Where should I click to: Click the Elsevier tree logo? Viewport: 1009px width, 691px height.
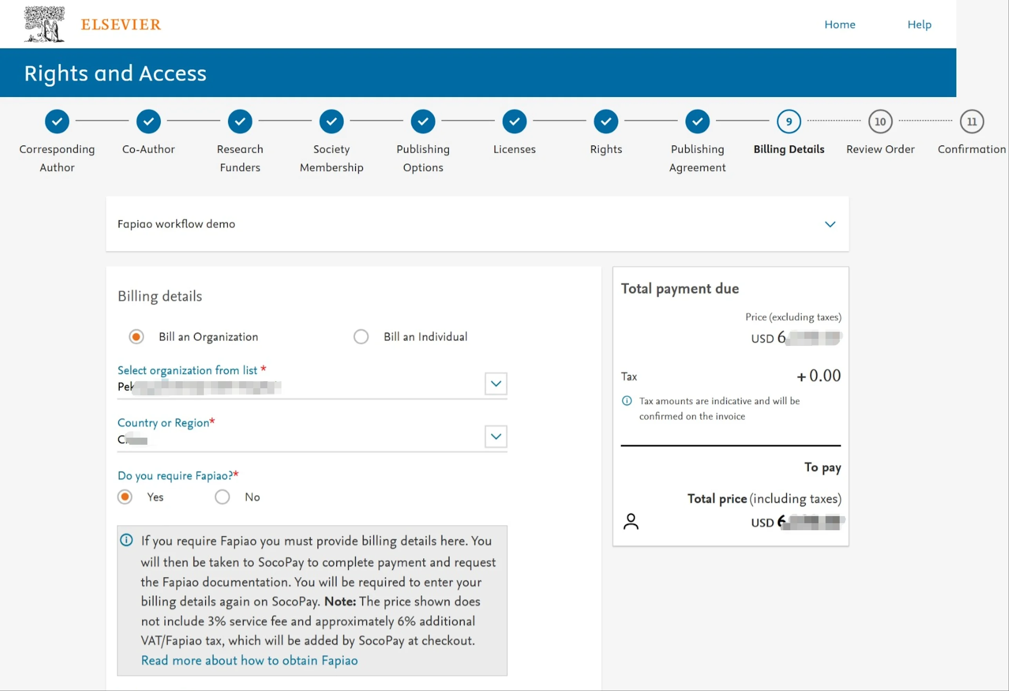coord(44,24)
